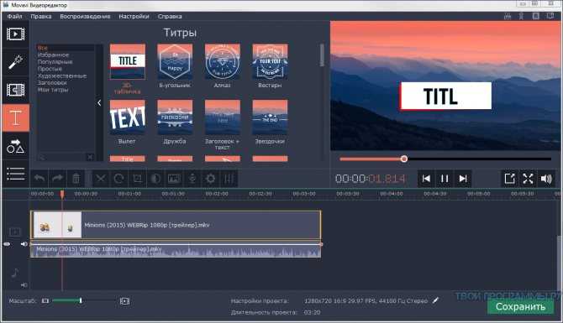
Task: Click the green Сохранить button
Action: click(x=520, y=306)
